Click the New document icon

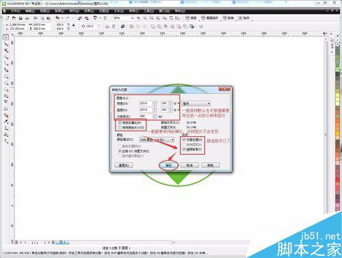8,18
